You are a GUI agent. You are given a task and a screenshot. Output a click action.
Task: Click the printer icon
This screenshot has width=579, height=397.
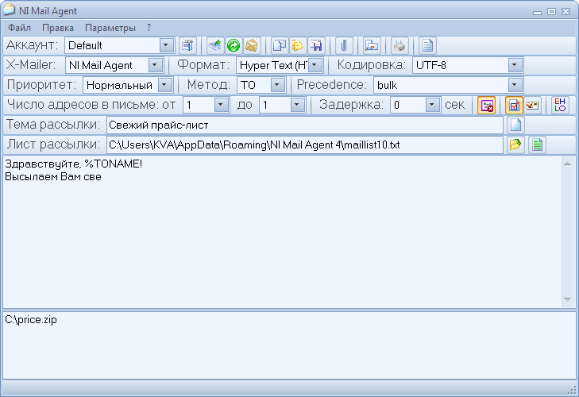click(400, 45)
